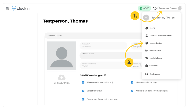The width and height of the screenshot is (189, 110).
Task: Click the cloud upload icon
Action: (x=61, y=77)
